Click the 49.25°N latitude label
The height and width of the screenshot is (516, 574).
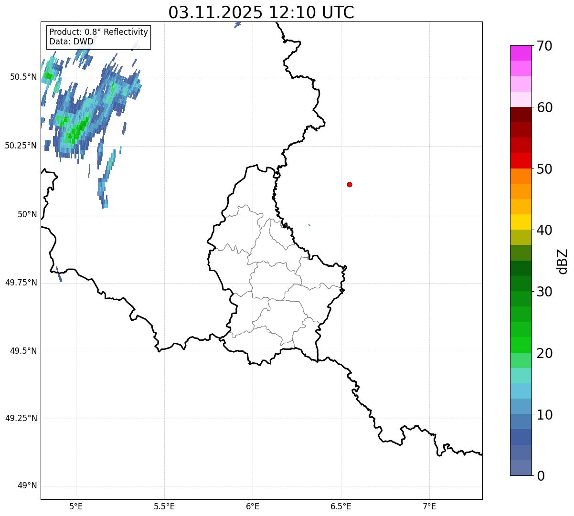point(21,418)
